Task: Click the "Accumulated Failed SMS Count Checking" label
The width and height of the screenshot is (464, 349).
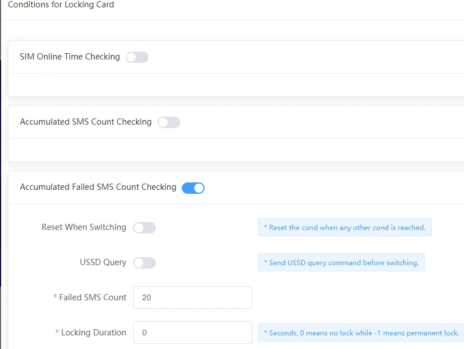Action: coord(98,188)
